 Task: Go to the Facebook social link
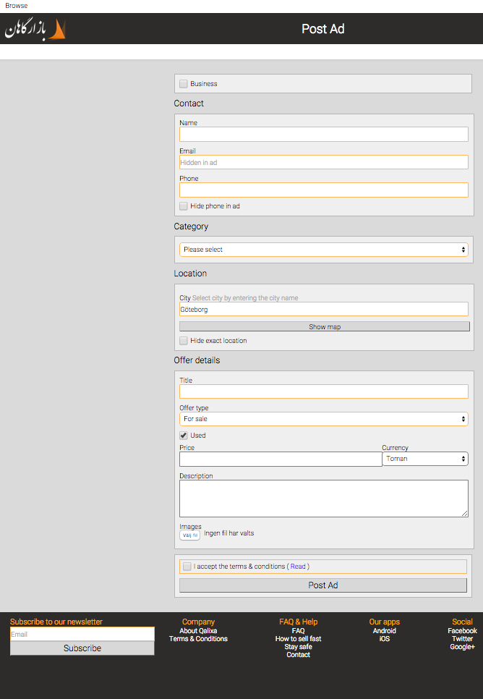(x=462, y=631)
